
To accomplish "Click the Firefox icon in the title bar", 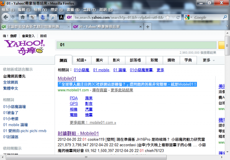I will 3,3.
